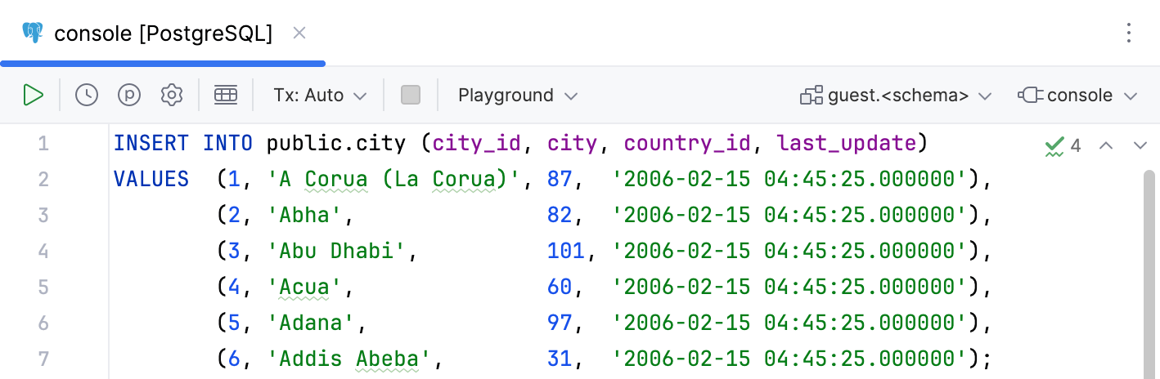
Task: Go to next highlighted problem arrow
Action: coord(1140,145)
